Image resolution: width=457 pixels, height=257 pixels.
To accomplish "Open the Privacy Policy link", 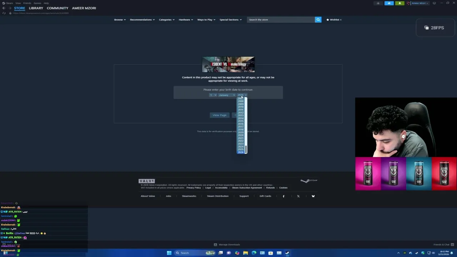I will [x=194, y=188].
